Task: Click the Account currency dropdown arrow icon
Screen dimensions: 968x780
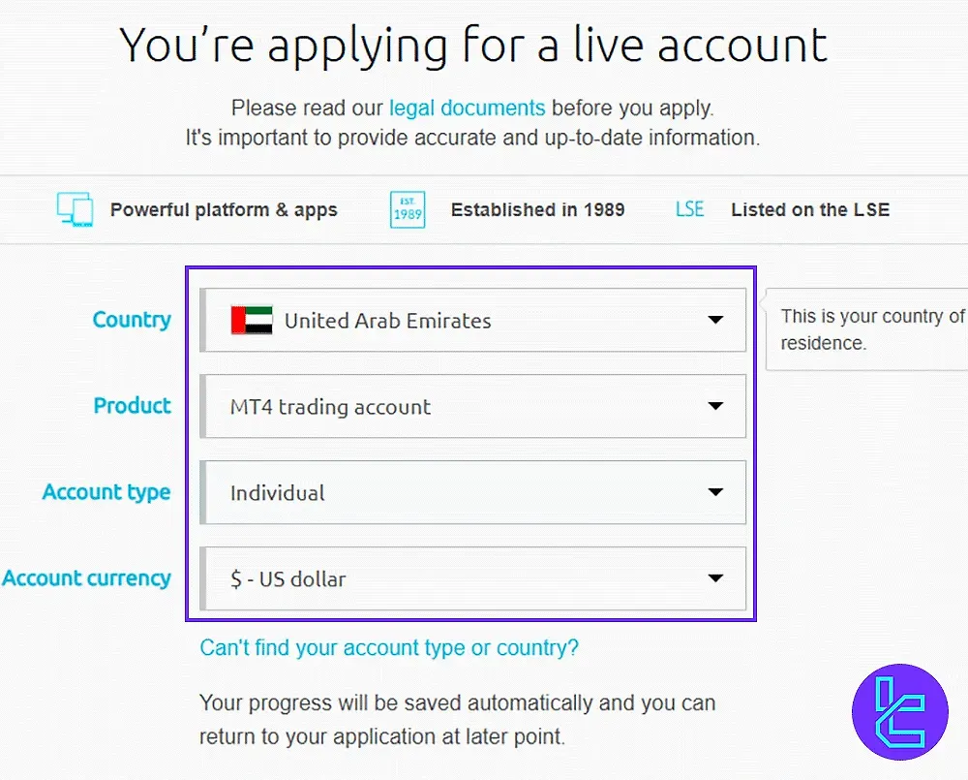Action: pyautogui.click(x=715, y=578)
